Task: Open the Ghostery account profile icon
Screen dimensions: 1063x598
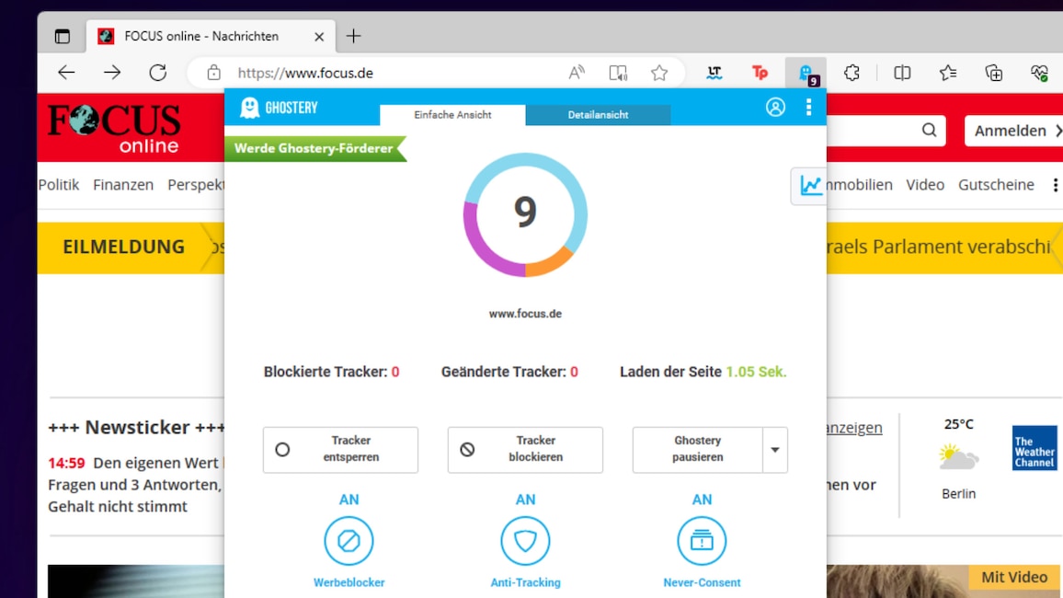Action: tap(775, 107)
